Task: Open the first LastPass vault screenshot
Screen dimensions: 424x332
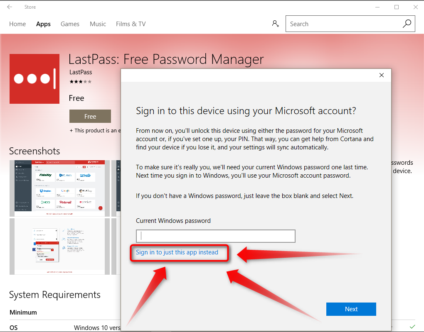Action: 59,188
